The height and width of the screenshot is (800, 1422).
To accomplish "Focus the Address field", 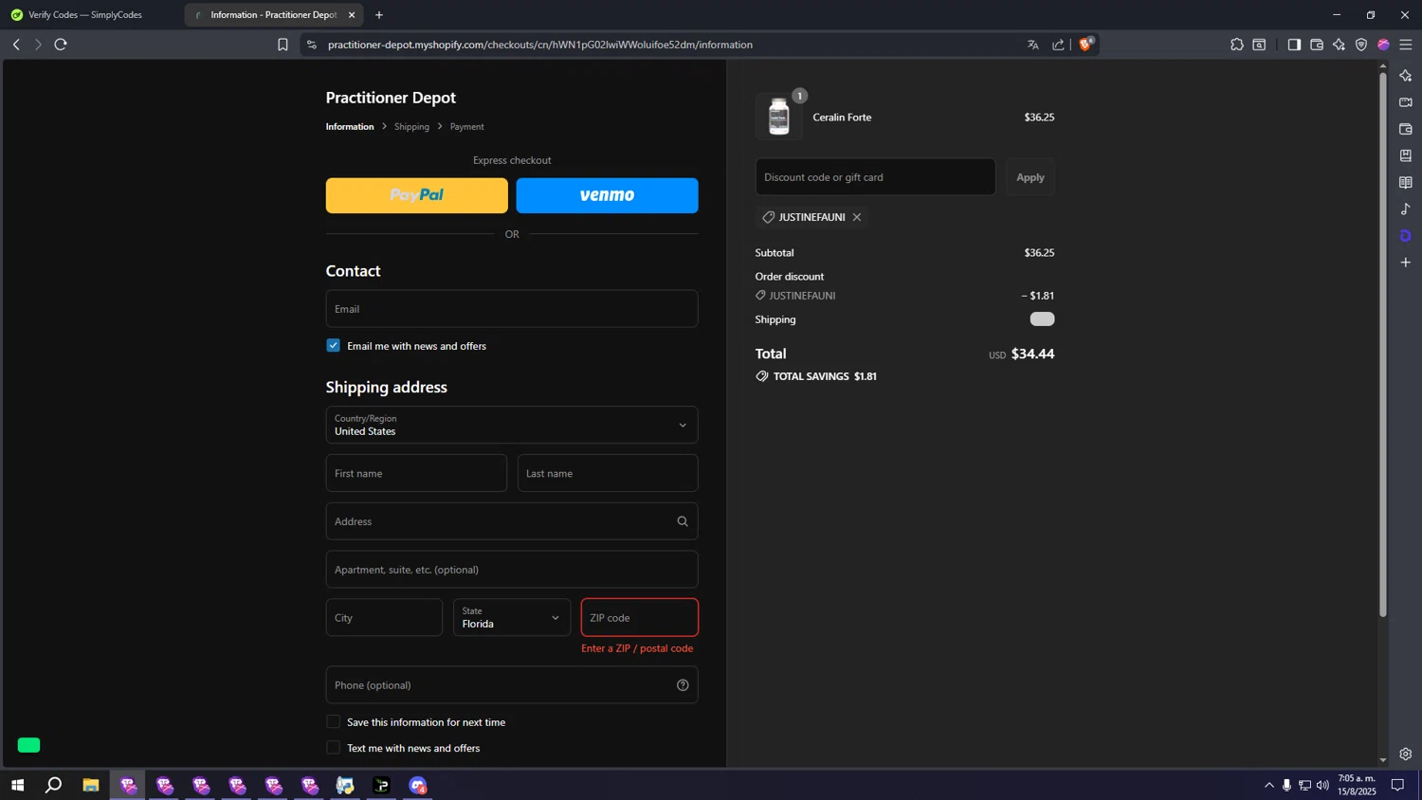I will click(512, 521).
